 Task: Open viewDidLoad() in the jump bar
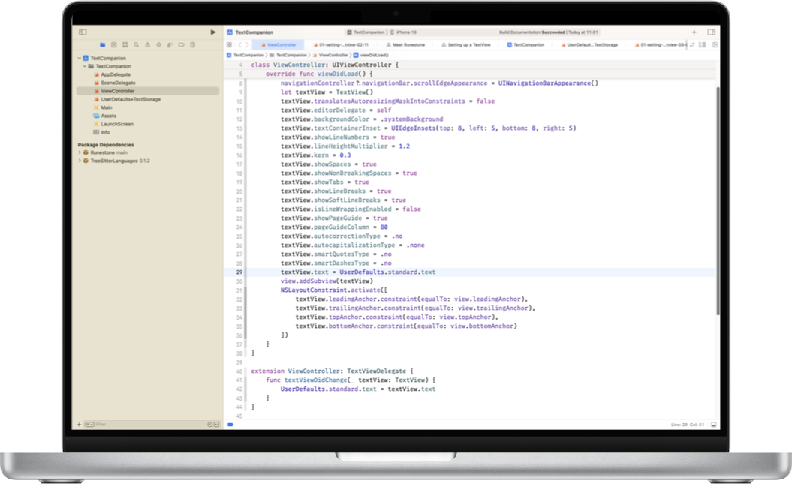tap(373, 55)
